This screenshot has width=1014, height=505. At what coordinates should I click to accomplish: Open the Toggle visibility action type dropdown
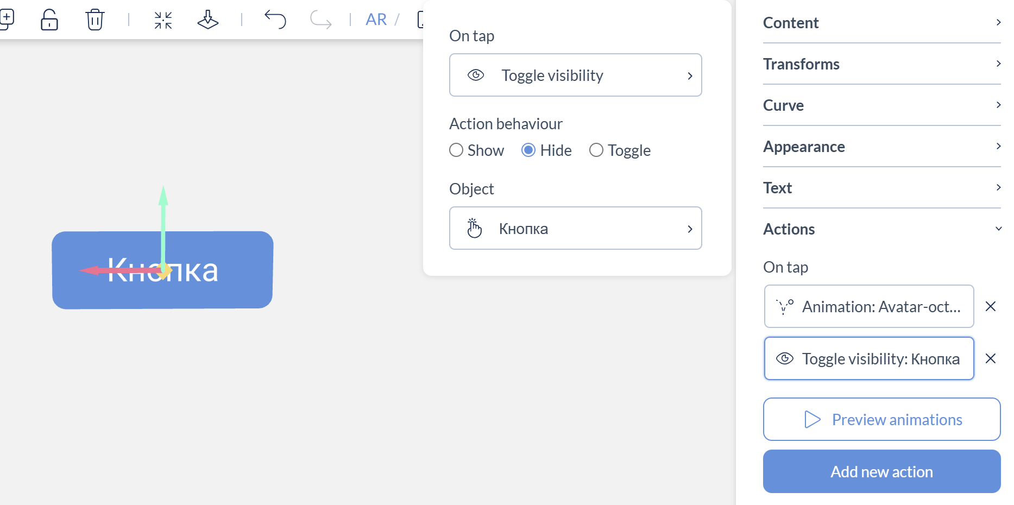click(x=575, y=75)
